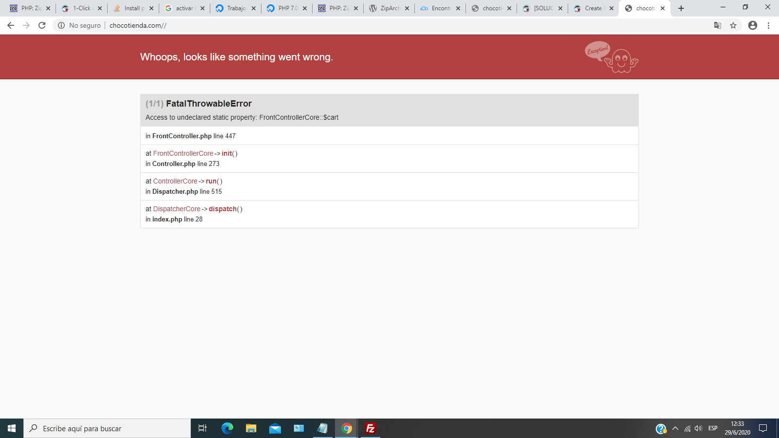The height and width of the screenshot is (438, 779).
Task: Click the undeclared static property error message
Action: pos(242,117)
